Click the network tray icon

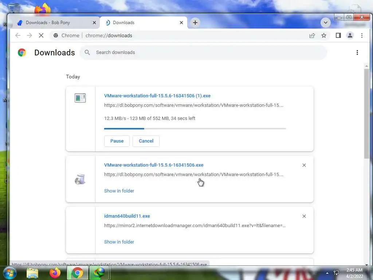click(336, 273)
